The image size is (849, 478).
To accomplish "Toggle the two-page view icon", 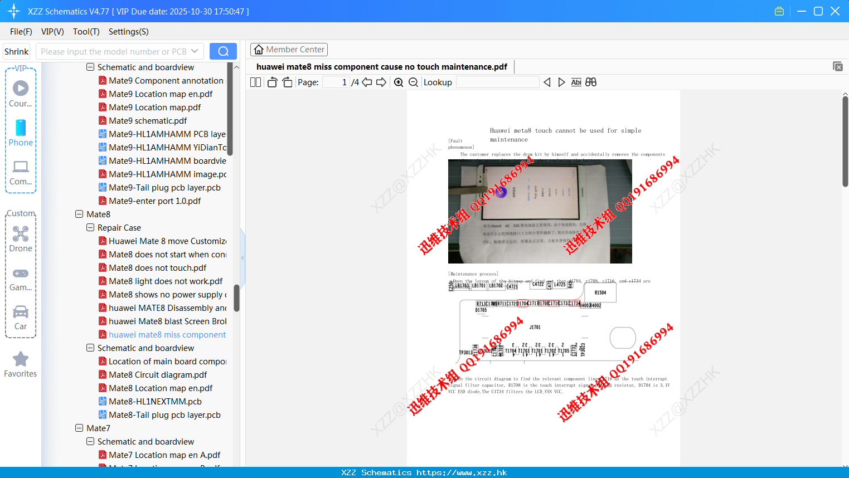I will 255,82.
